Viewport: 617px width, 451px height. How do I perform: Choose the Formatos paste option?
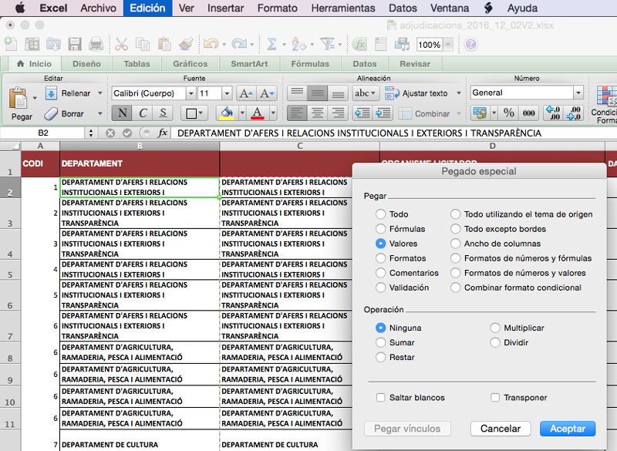[x=380, y=258]
